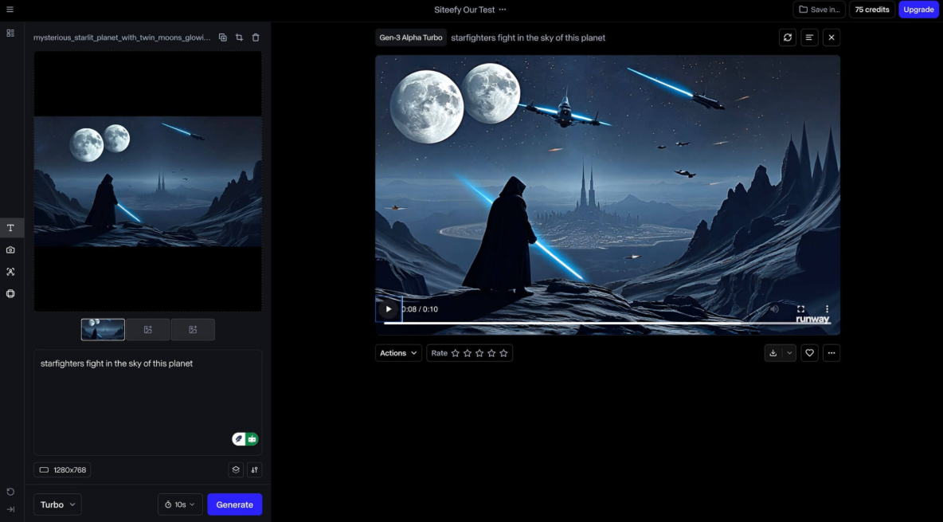The height and width of the screenshot is (522, 943).
Task: Click the Upgrade button
Action: coord(918,10)
